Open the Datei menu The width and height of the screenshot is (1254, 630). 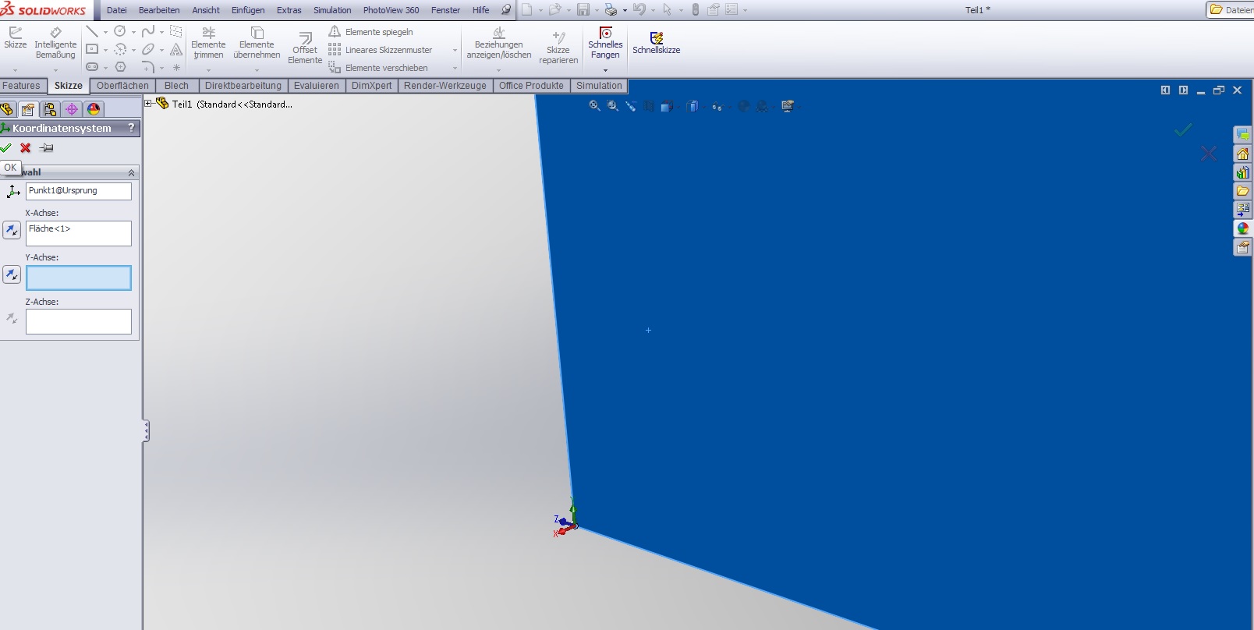pos(117,10)
